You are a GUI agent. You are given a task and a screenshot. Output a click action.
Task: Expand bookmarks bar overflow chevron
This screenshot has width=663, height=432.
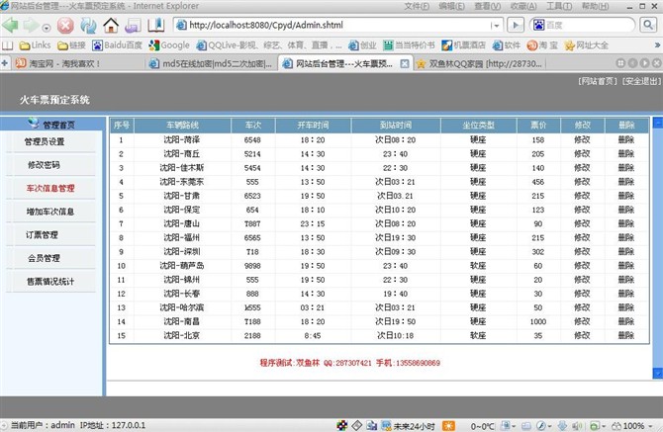[x=657, y=44]
